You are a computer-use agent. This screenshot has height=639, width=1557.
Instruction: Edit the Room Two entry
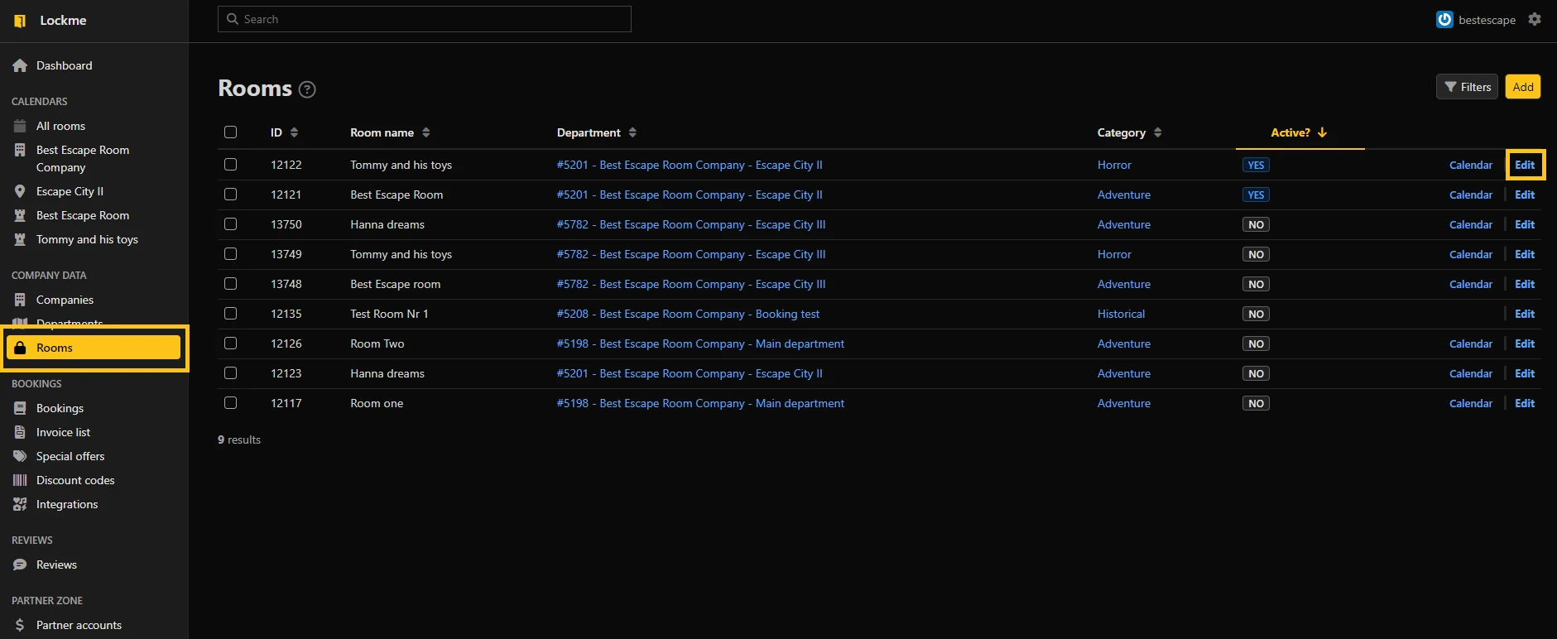pos(1524,344)
